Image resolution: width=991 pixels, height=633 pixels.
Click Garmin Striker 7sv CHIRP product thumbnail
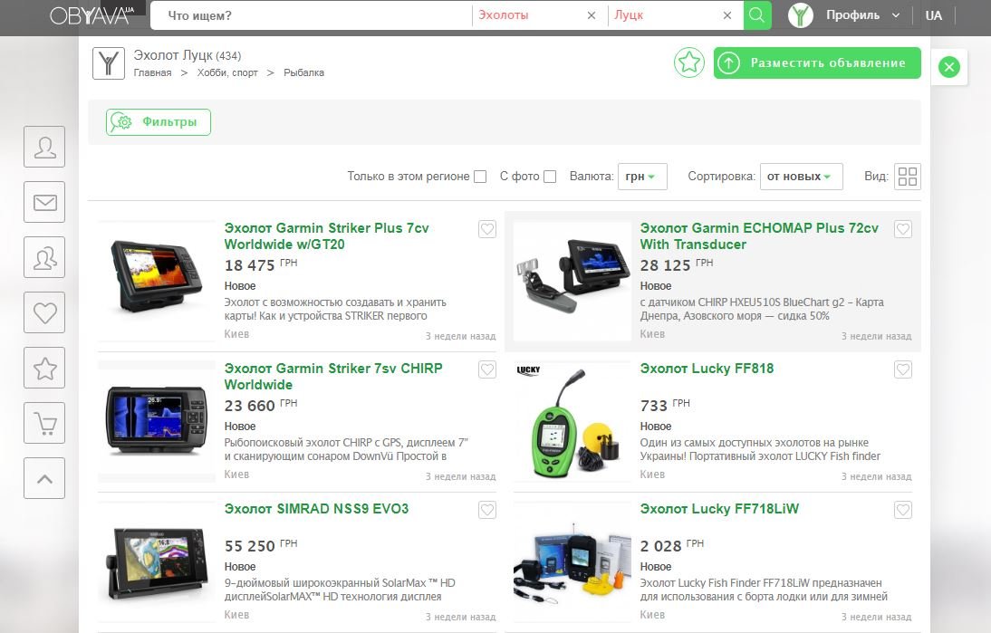click(x=157, y=421)
